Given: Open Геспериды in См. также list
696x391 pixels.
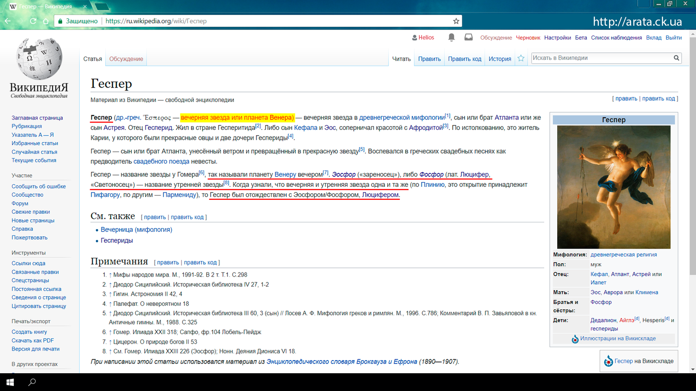Looking at the screenshot, I should (117, 240).
